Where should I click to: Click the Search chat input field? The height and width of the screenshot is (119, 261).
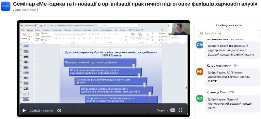pos(229,33)
